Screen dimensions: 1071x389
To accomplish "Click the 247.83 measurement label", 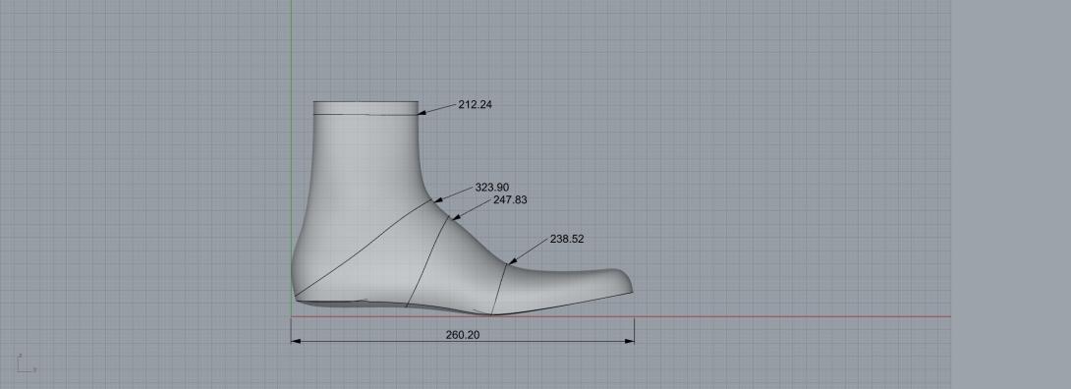I will pos(510,200).
